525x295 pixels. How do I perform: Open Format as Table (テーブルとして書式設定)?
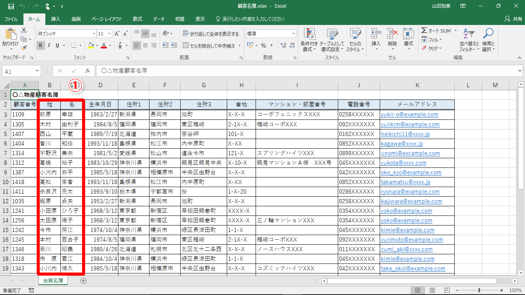[332, 40]
